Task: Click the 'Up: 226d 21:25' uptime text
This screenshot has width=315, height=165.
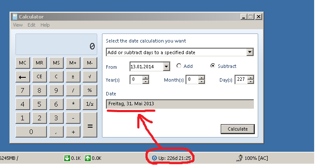Action: (175, 158)
